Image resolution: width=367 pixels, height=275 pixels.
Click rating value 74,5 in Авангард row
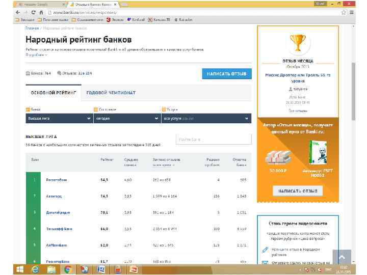104,196
